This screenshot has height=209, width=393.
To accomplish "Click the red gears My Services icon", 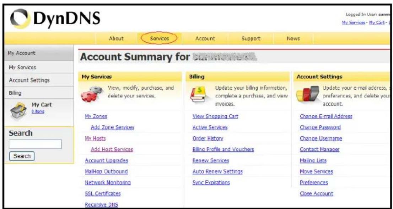I will coord(92,94).
